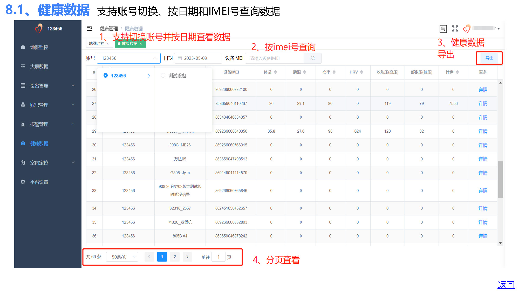
Task: Open 详情 link for row 27
Action: (x=483, y=103)
